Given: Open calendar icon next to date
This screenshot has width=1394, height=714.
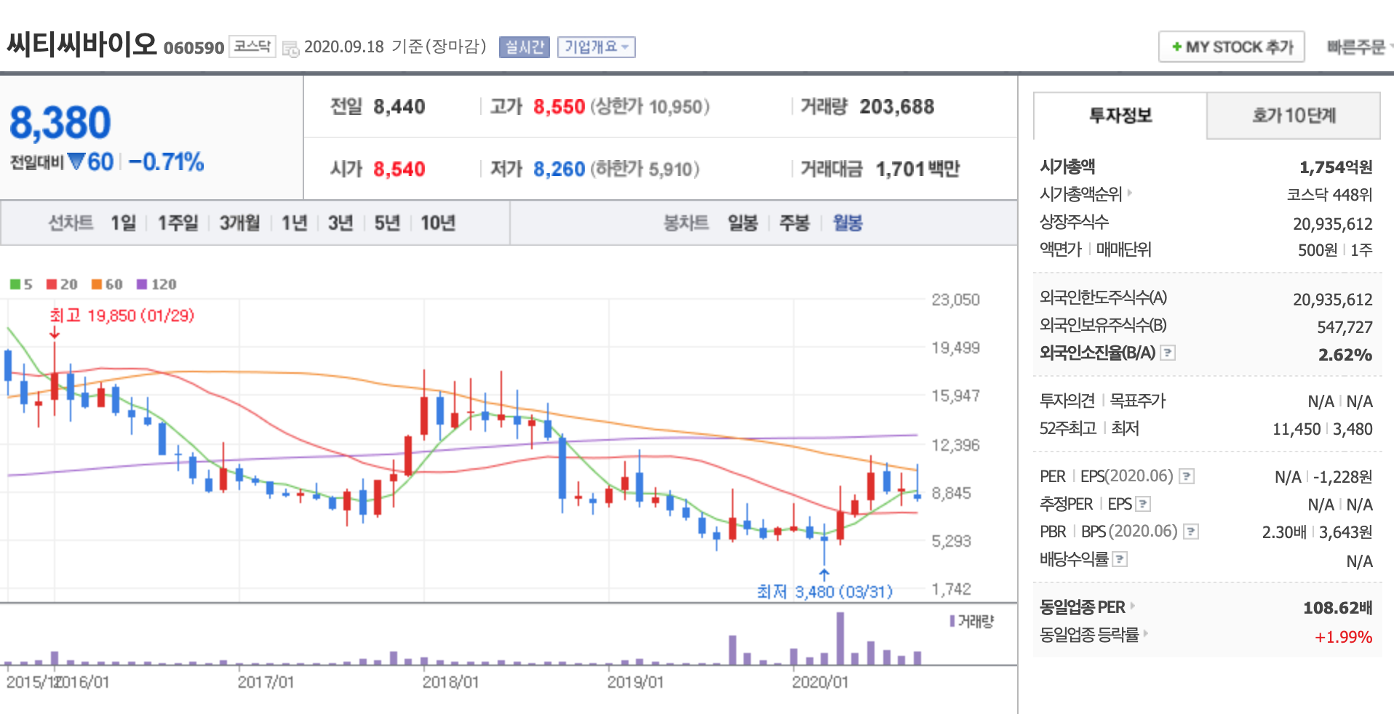Looking at the screenshot, I should [x=290, y=49].
